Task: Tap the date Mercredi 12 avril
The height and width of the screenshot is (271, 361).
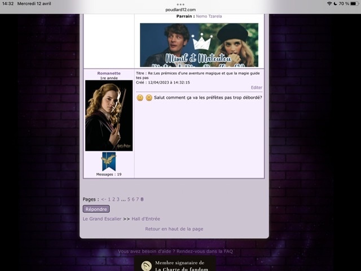Action: (34, 3)
